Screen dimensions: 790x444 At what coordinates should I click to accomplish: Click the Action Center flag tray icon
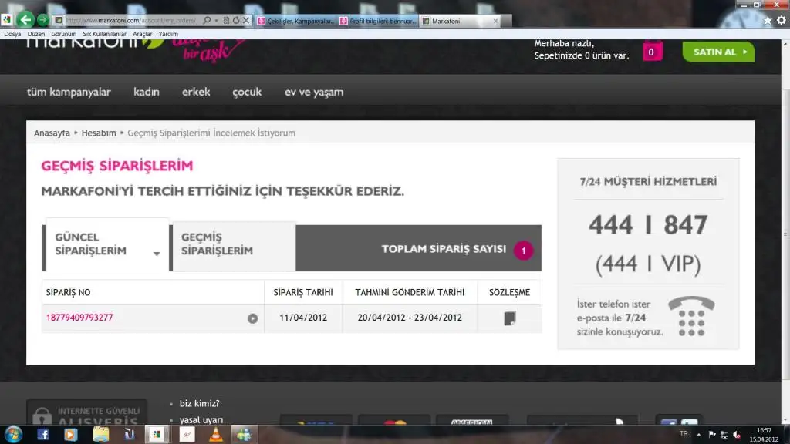[712, 435]
